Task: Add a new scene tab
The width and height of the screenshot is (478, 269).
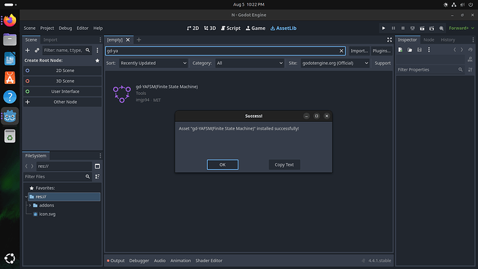Action: click(139, 40)
